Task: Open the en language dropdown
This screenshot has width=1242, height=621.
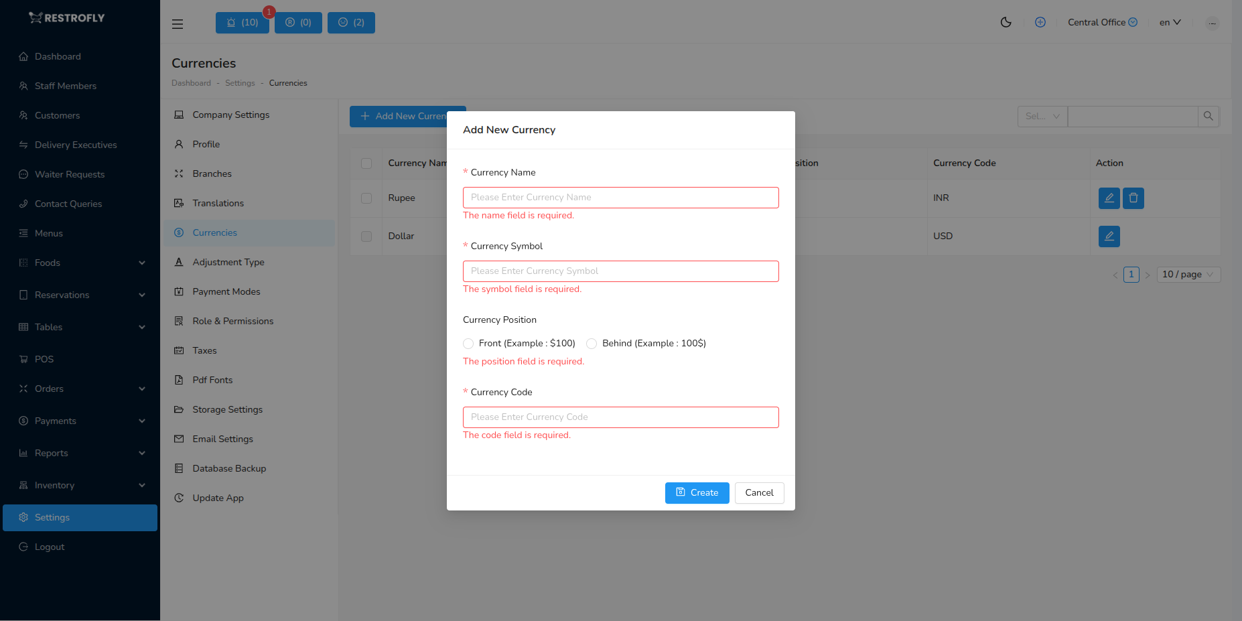Action: click(1169, 22)
